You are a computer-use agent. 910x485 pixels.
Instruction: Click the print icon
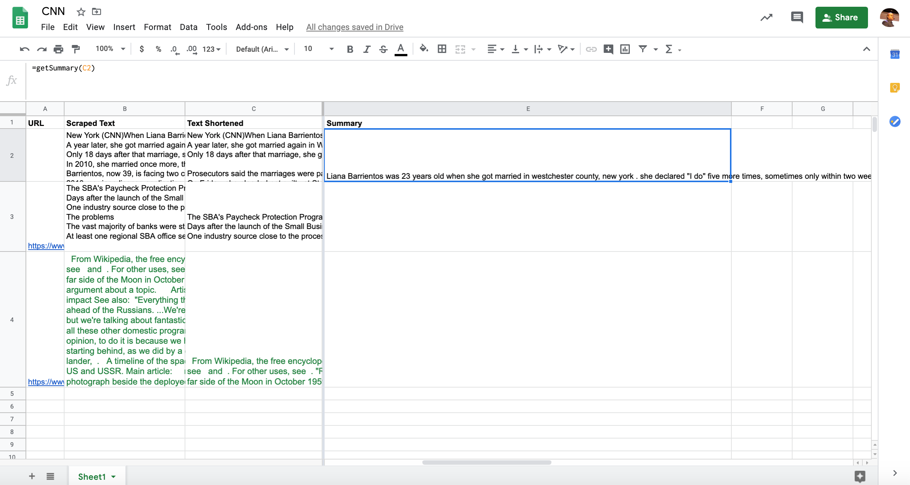click(x=58, y=49)
